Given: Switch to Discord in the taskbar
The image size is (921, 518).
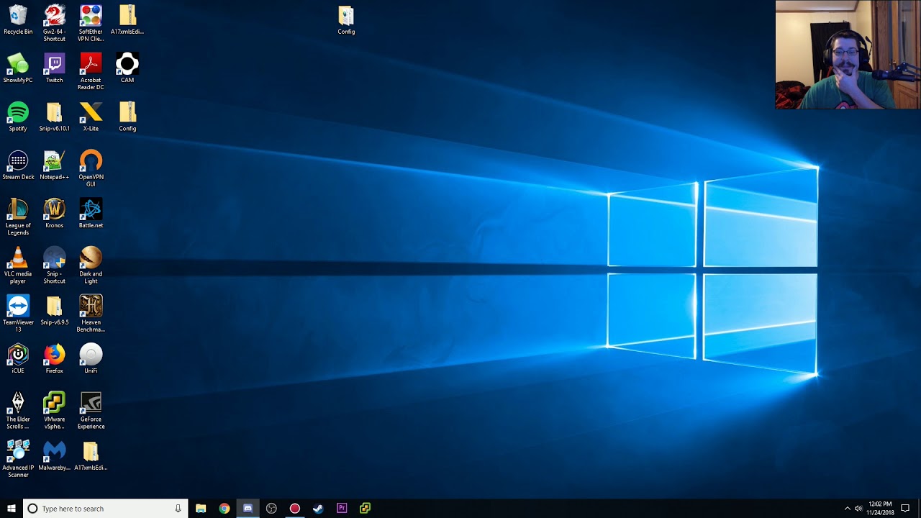Looking at the screenshot, I should pos(248,509).
